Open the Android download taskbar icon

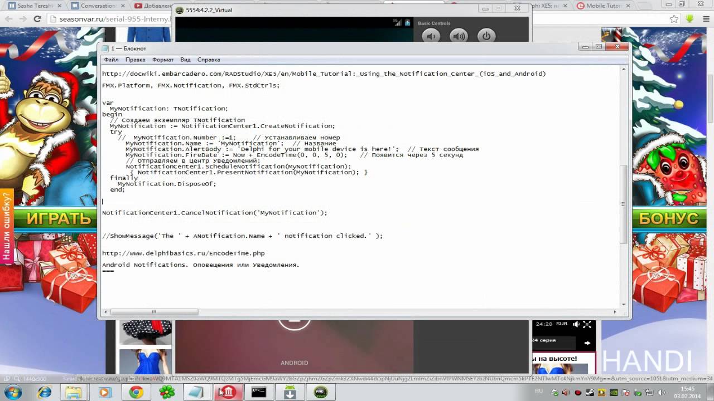coord(290,392)
